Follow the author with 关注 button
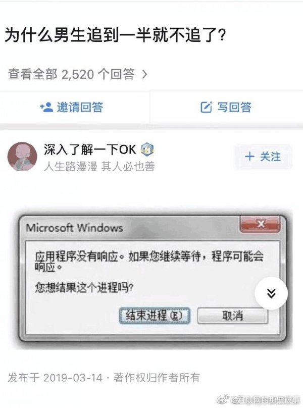This screenshot has width=303, height=408. pyautogui.click(x=263, y=157)
